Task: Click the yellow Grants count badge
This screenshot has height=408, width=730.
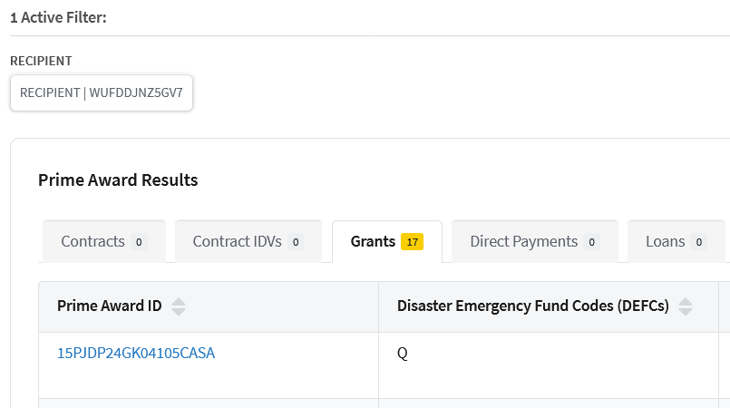Action: [x=413, y=242]
